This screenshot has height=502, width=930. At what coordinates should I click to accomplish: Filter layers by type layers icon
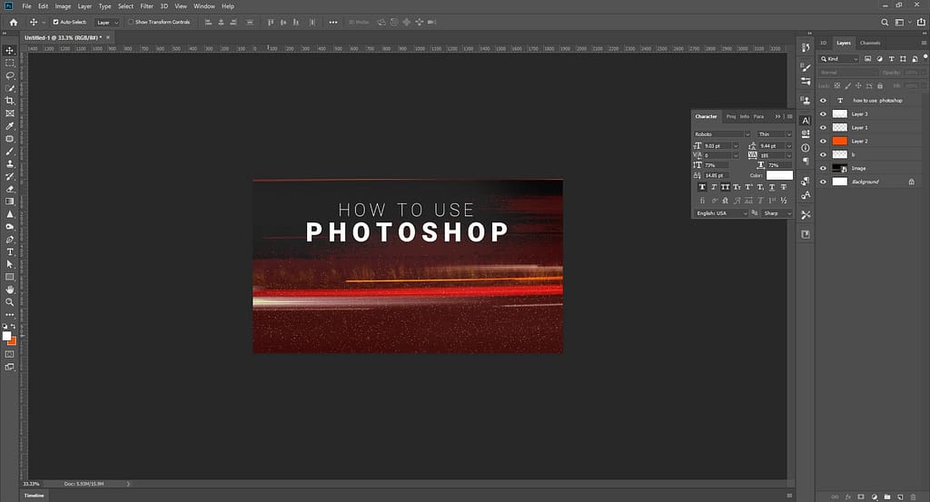(x=891, y=59)
